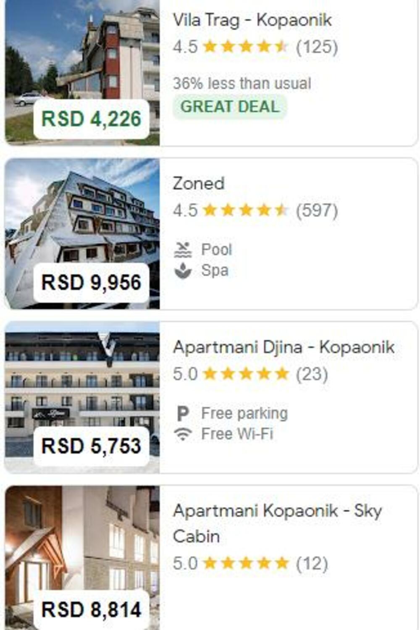Click the Spa icon under Zoned
The width and height of the screenshot is (420, 630).
183,270
